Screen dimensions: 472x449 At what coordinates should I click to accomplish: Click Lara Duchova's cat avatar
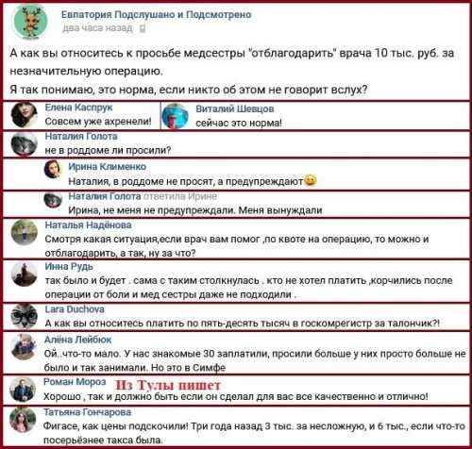24,316
